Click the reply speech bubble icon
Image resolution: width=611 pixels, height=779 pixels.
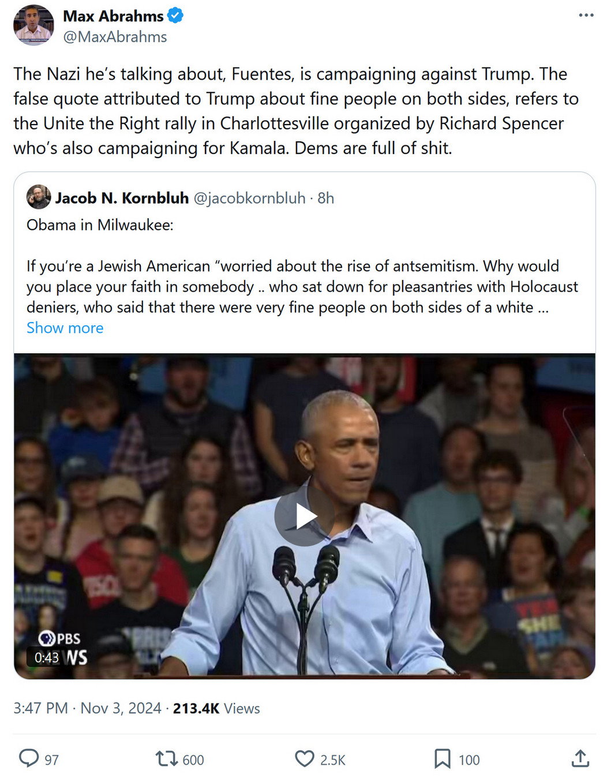tap(29, 758)
